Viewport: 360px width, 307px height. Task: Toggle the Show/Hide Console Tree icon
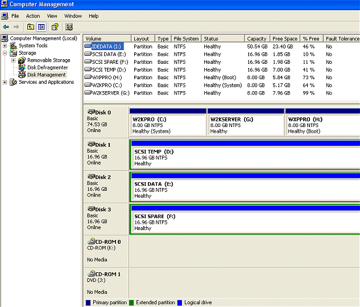click(42, 27)
